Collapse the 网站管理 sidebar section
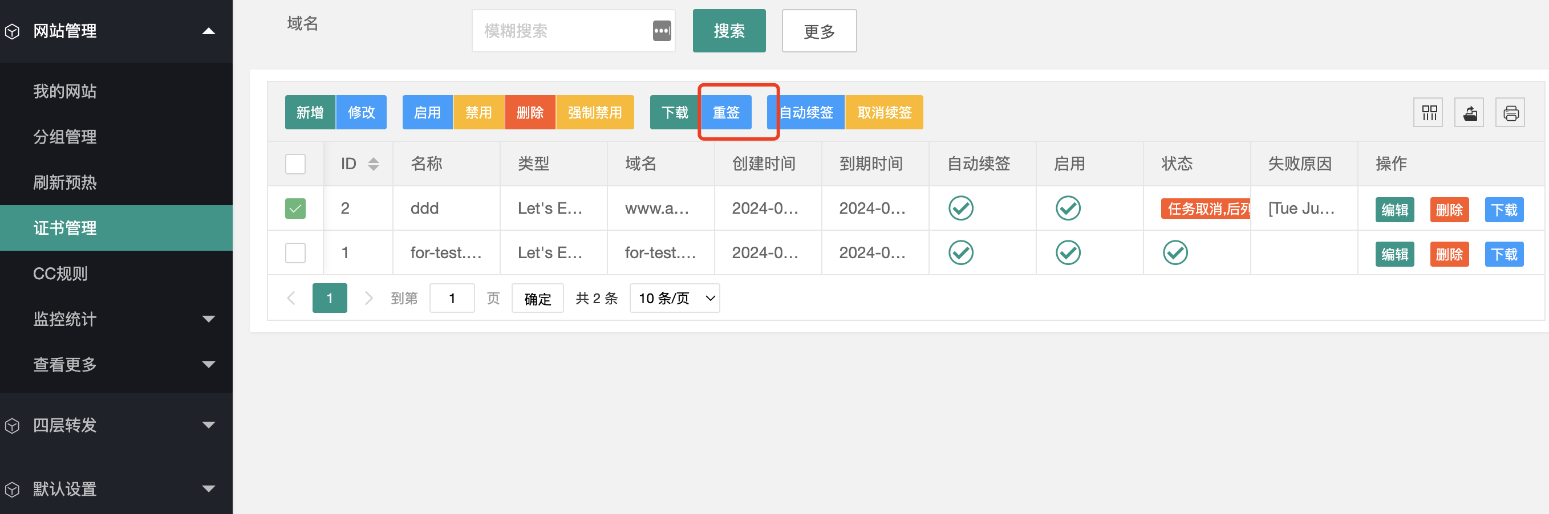 click(x=209, y=31)
